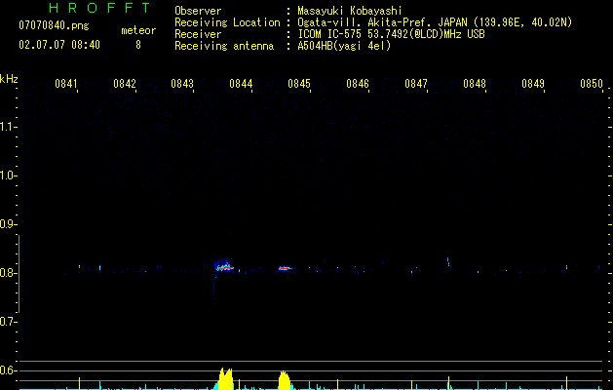Click the 0849 time marker

533,84
